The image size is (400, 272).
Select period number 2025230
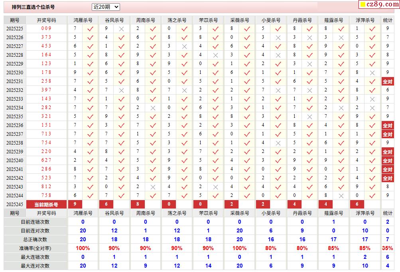tap(14, 73)
